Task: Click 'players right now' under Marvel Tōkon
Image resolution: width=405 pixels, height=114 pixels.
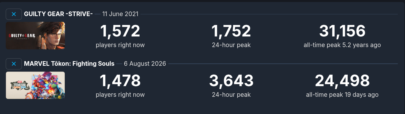Action: point(120,95)
